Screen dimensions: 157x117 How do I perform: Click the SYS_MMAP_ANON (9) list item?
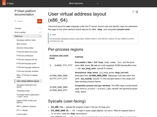93,112
